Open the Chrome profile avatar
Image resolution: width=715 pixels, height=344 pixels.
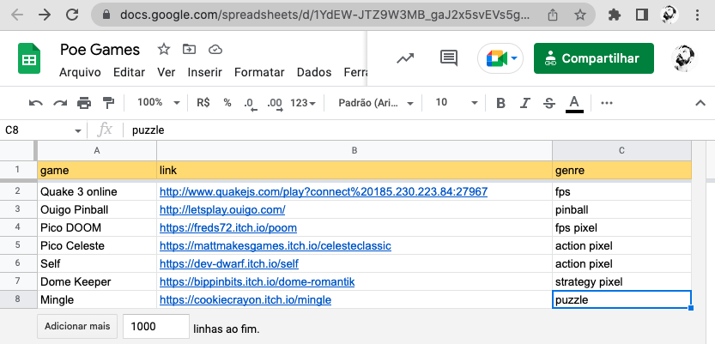click(670, 15)
